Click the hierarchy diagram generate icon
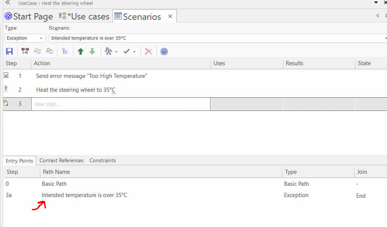This screenshot has height=227, width=387. (x=109, y=51)
